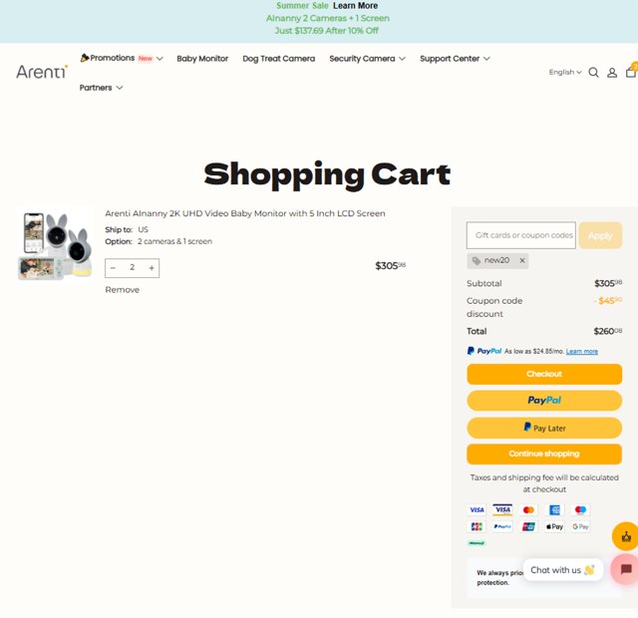Click the quantity value field
This screenshot has width=638, height=618.
click(x=133, y=268)
